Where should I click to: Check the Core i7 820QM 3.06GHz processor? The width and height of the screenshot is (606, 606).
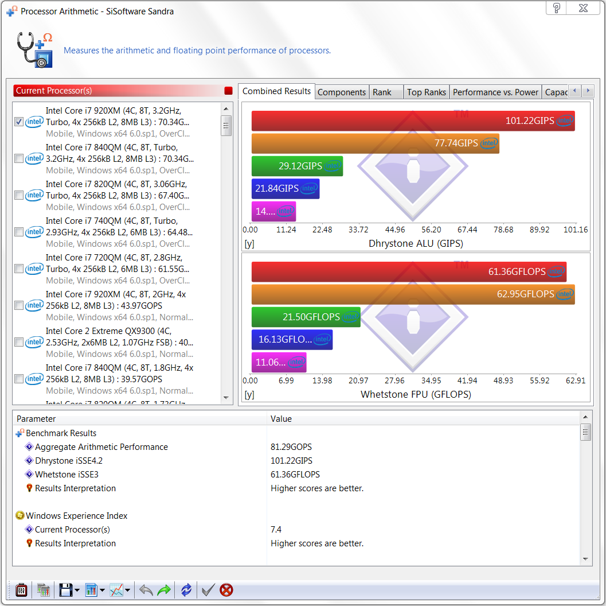pyautogui.click(x=19, y=195)
